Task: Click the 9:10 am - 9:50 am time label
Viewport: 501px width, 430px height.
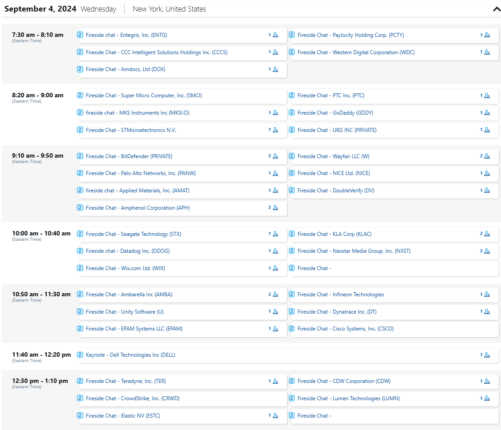Action: [x=38, y=155]
